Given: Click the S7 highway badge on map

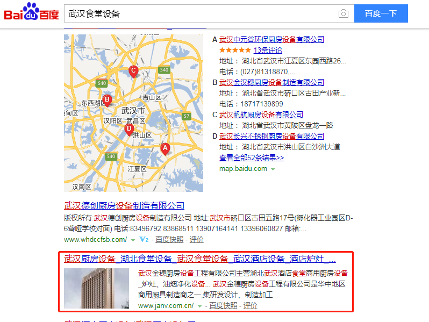Looking at the screenshot, I should click(x=187, y=116).
